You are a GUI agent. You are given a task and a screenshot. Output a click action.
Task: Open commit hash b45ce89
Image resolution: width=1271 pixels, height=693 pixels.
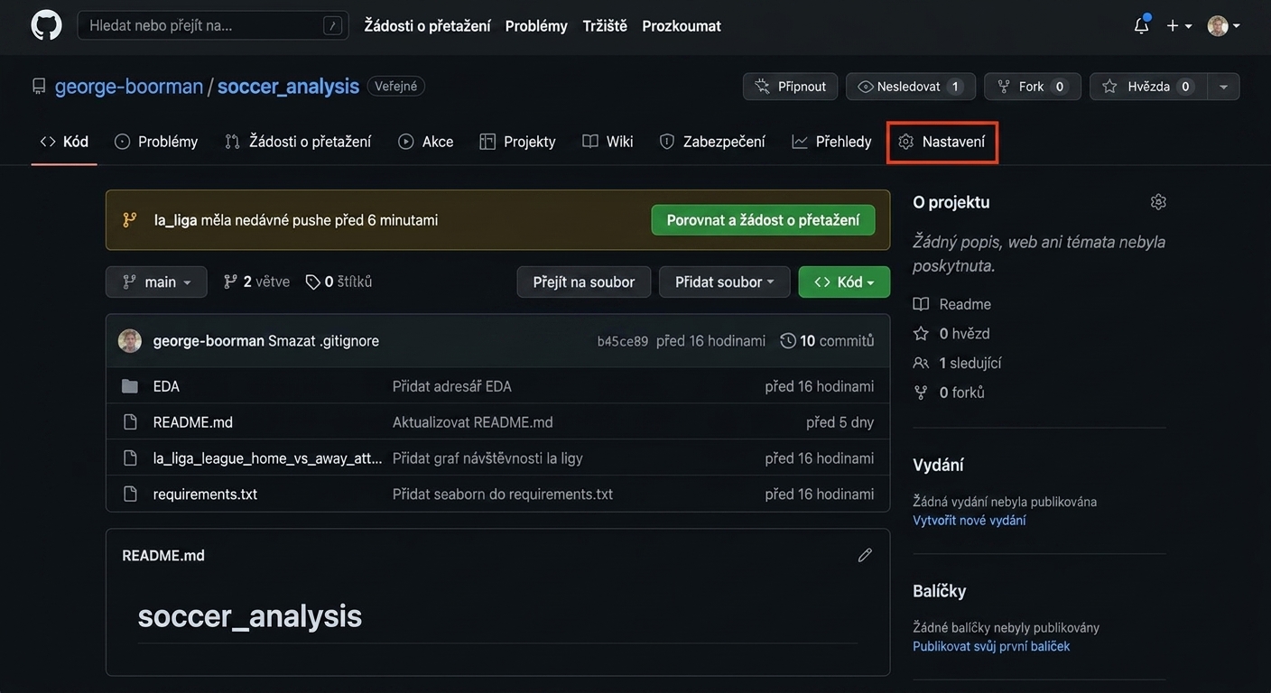click(623, 341)
